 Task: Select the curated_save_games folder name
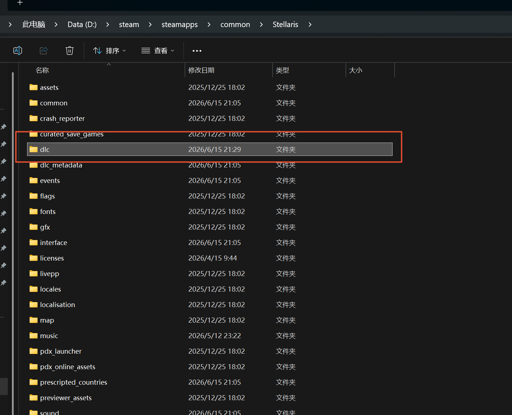pos(72,134)
